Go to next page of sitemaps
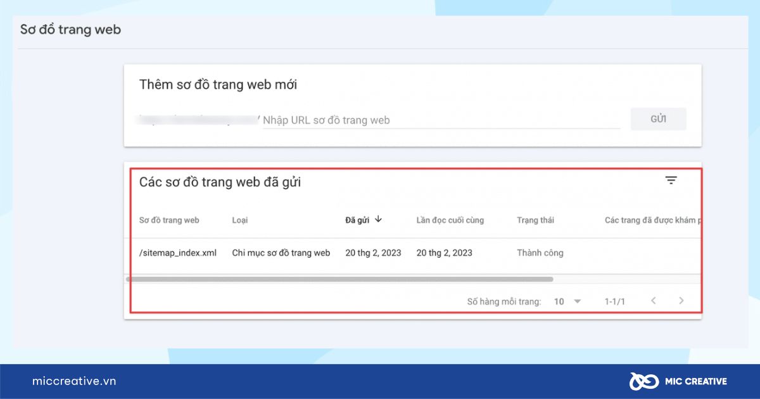 tap(681, 301)
